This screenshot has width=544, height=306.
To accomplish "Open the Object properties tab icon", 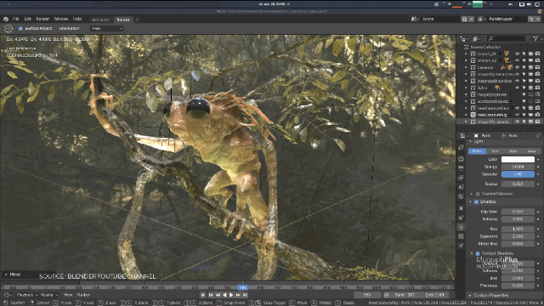I will [x=461, y=208].
